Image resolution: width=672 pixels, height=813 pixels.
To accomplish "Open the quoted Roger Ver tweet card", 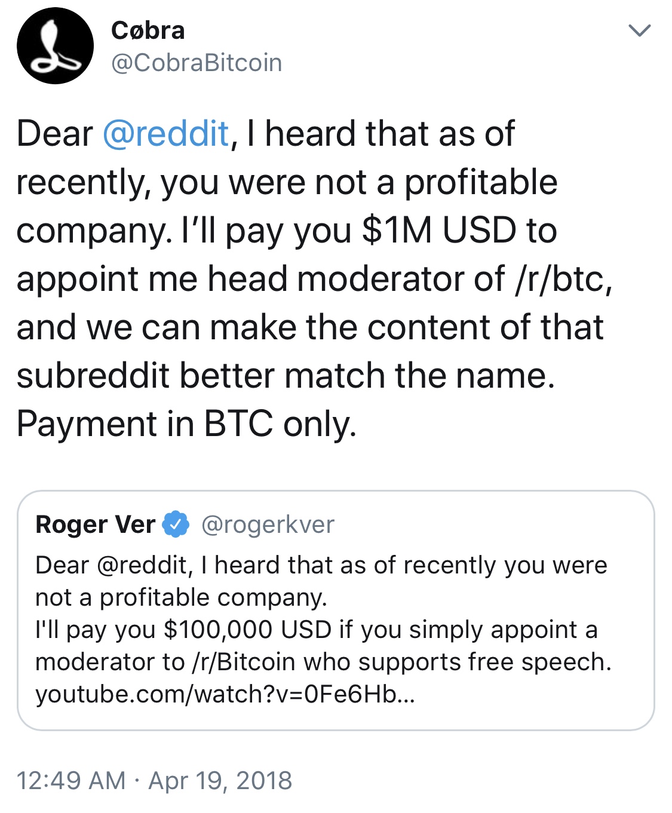I will [x=336, y=610].
